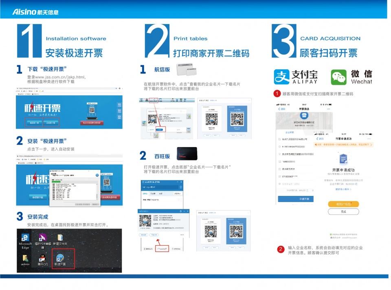The width and height of the screenshot is (391, 290).
Task: Click the blue download button in the business card dialog
Action: (160, 130)
